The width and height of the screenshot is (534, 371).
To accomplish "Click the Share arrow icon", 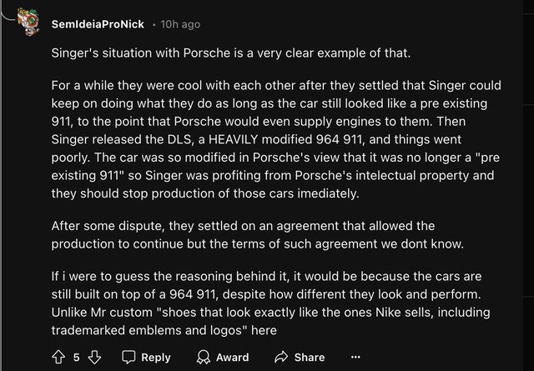I will 280,357.
